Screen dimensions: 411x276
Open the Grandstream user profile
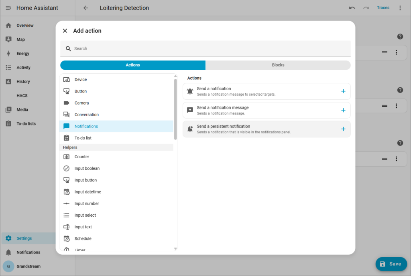pos(28,266)
